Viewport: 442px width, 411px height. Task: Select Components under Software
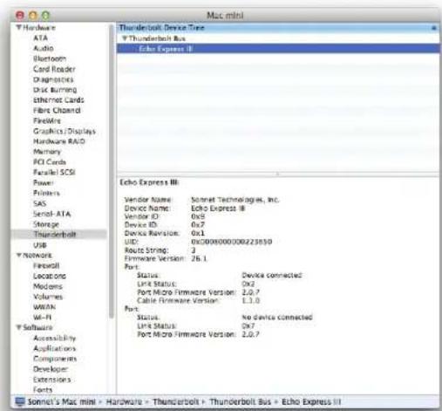55,359
